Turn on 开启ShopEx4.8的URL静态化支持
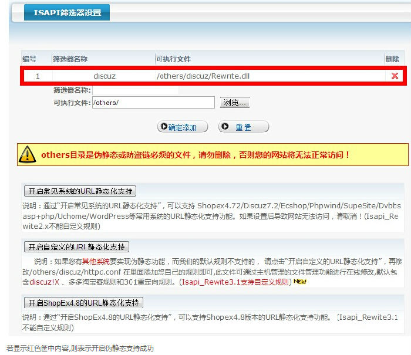411x355 pixels. point(83,303)
